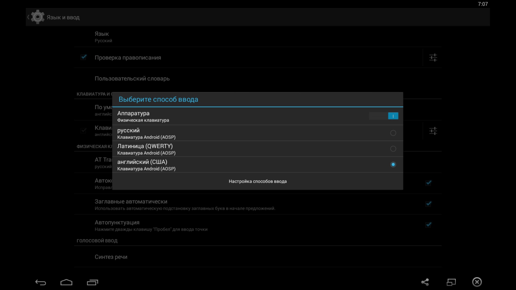Toggle Проверка правописания checkbox
Image resolution: width=516 pixels, height=290 pixels.
[x=84, y=57]
